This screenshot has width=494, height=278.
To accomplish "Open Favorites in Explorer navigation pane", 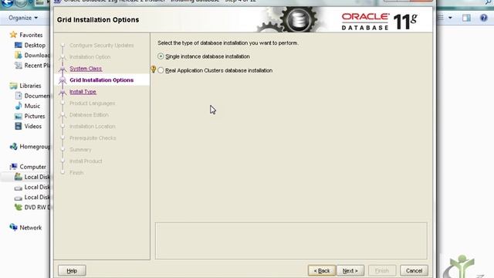I will [x=31, y=35].
